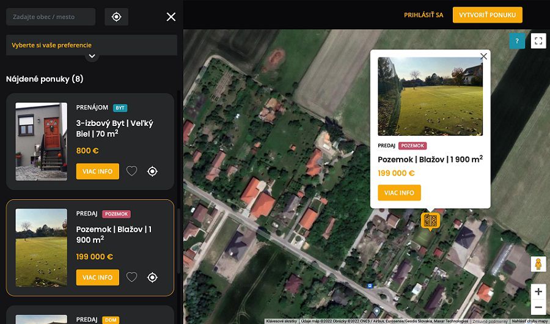Click the POZEMOK tag in the popup
Screen dimensions: 550x324
[x=413, y=145]
